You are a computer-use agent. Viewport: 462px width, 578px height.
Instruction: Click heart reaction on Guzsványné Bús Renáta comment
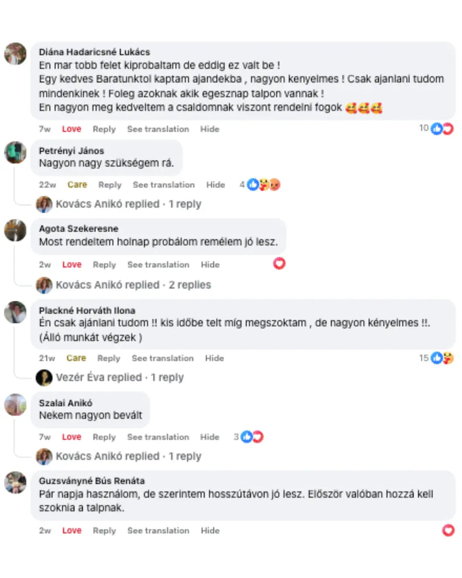[x=448, y=531]
